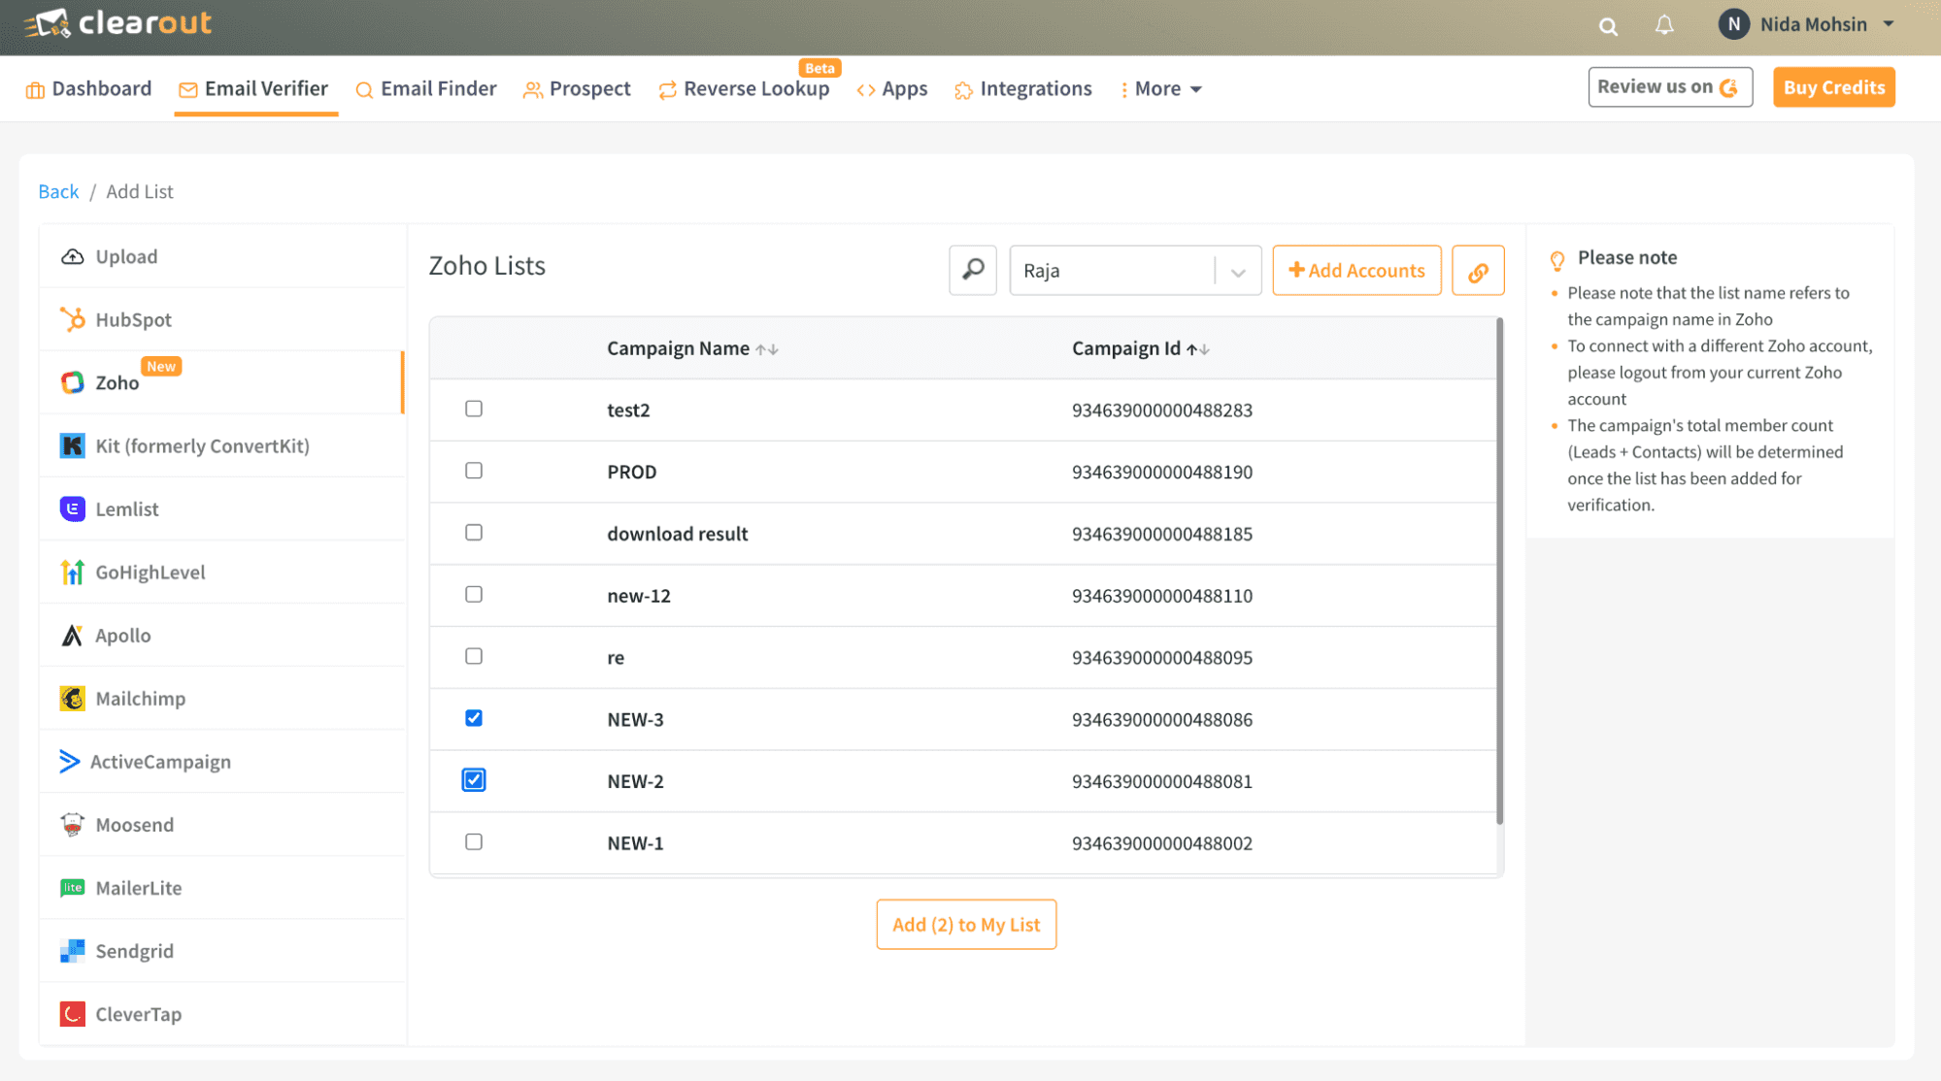Open the Raja account dropdown
This screenshot has width=1941, height=1081.
pos(1135,270)
